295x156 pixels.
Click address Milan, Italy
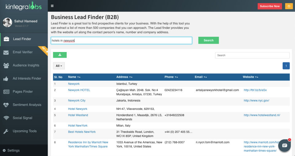123,125
